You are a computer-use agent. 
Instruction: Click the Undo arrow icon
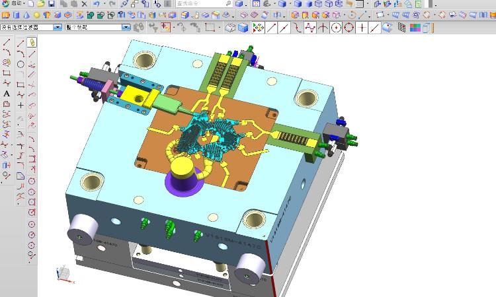click(x=97, y=4)
